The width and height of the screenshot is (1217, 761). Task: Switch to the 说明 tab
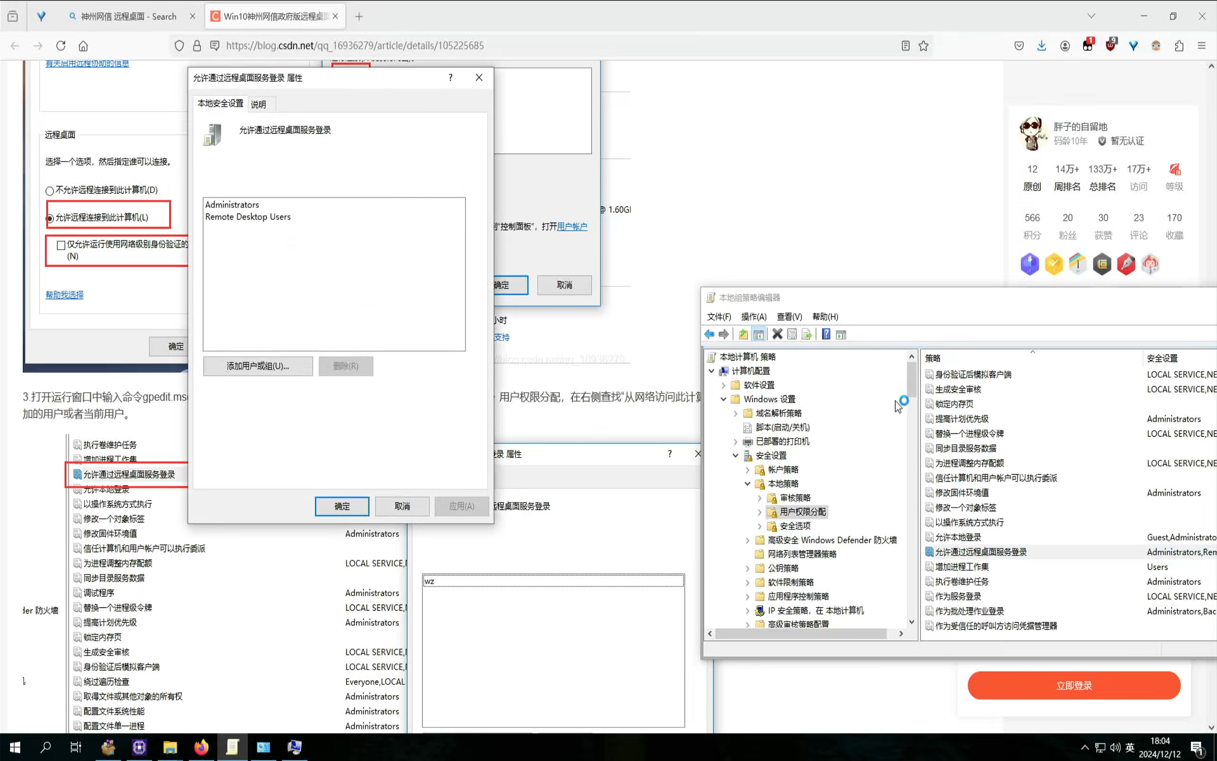point(258,104)
